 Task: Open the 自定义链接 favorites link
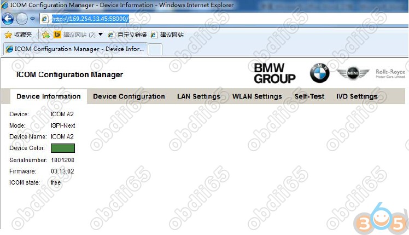tap(127, 35)
